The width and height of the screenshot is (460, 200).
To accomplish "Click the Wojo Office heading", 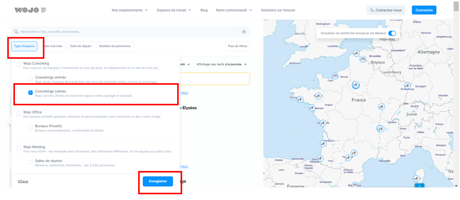I will 33,112.
